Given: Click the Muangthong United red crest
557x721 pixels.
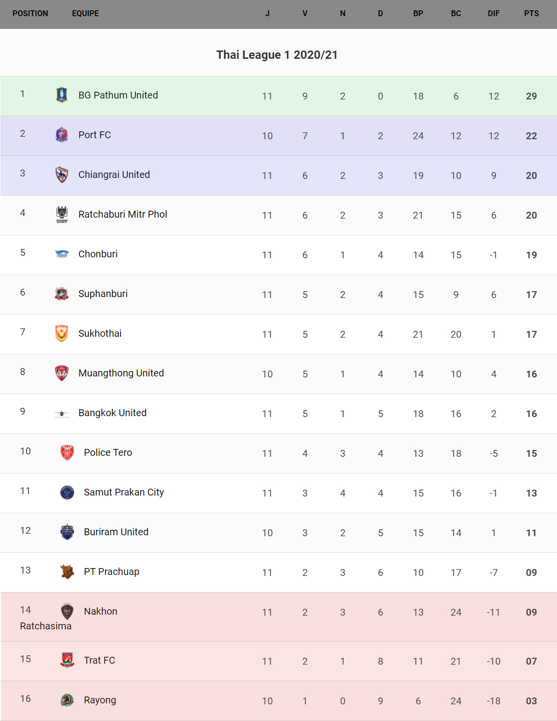Looking at the screenshot, I should 62,373.
